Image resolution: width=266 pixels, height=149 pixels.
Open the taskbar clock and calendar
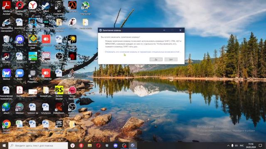click(x=251, y=145)
